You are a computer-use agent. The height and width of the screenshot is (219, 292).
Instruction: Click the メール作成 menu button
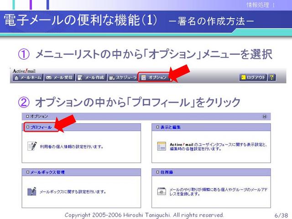click(91, 77)
